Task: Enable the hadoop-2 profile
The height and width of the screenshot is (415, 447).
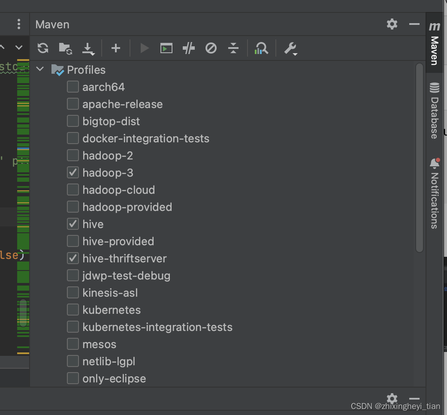Action: pyautogui.click(x=73, y=156)
